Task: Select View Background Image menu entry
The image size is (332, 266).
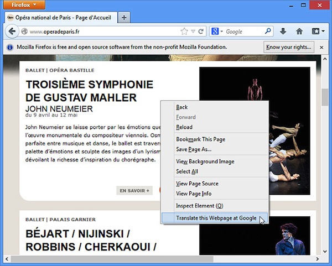Action: pyautogui.click(x=215, y=161)
